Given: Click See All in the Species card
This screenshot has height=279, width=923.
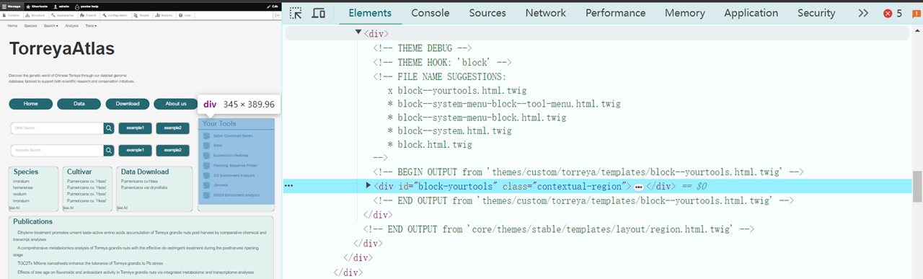Looking at the screenshot, I should pos(14,208).
